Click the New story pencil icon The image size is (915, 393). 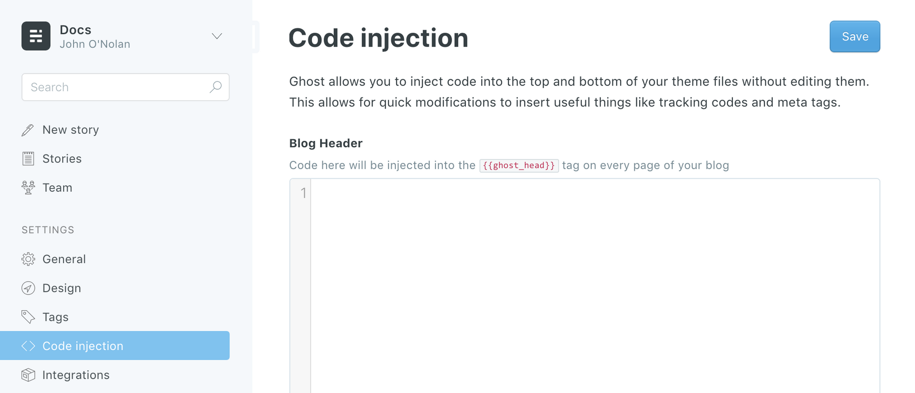pos(28,130)
